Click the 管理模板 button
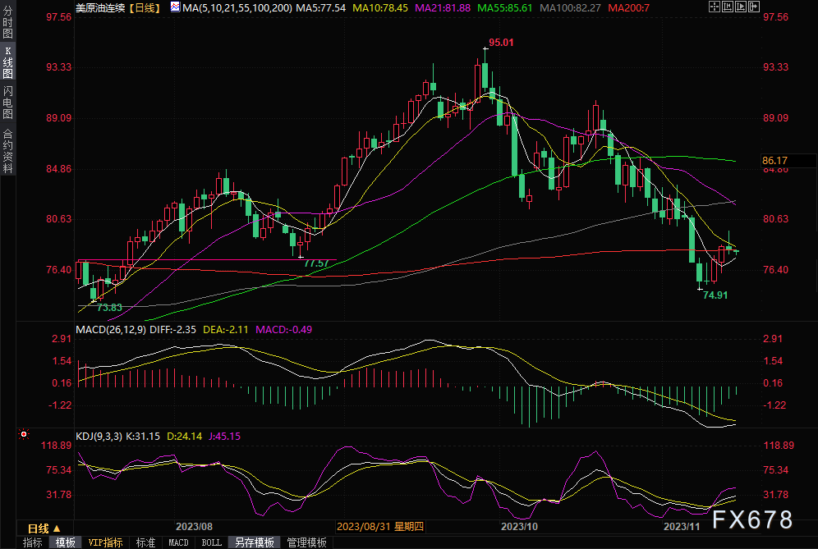The image size is (818, 549). pyautogui.click(x=307, y=542)
